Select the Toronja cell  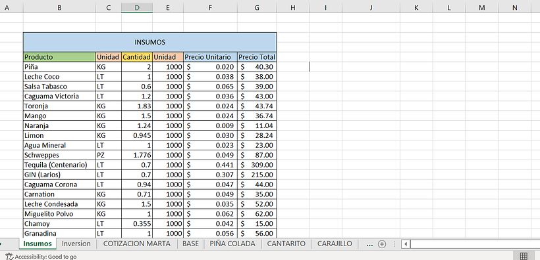pyautogui.click(x=59, y=106)
